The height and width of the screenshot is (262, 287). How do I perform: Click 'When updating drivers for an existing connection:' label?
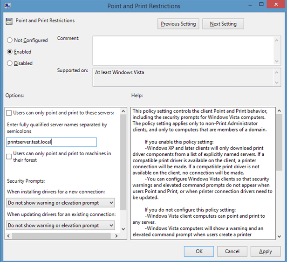click(x=61, y=214)
